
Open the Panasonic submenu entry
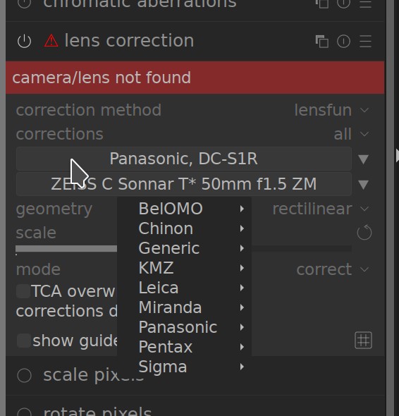[185, 327]
